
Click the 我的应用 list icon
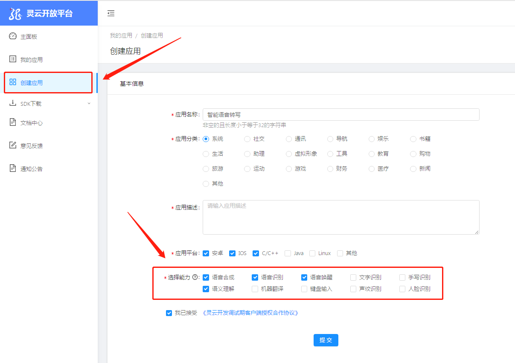click(x=12, y=59)
